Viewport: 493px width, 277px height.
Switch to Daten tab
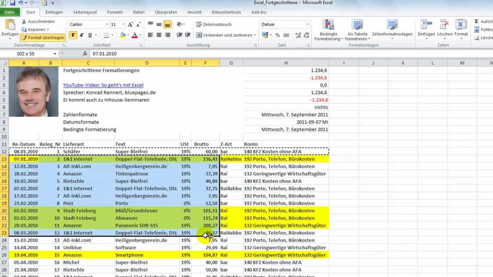click(x=139, y=12)
